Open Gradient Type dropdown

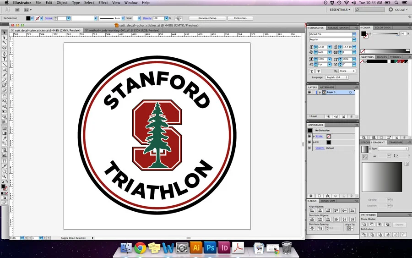(x=393, y=148)
